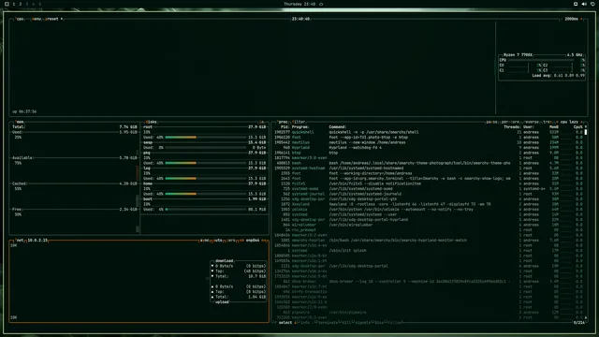599x337 pixels.
Task: Switch to workspace 2 in top bar
Action: 21,4
